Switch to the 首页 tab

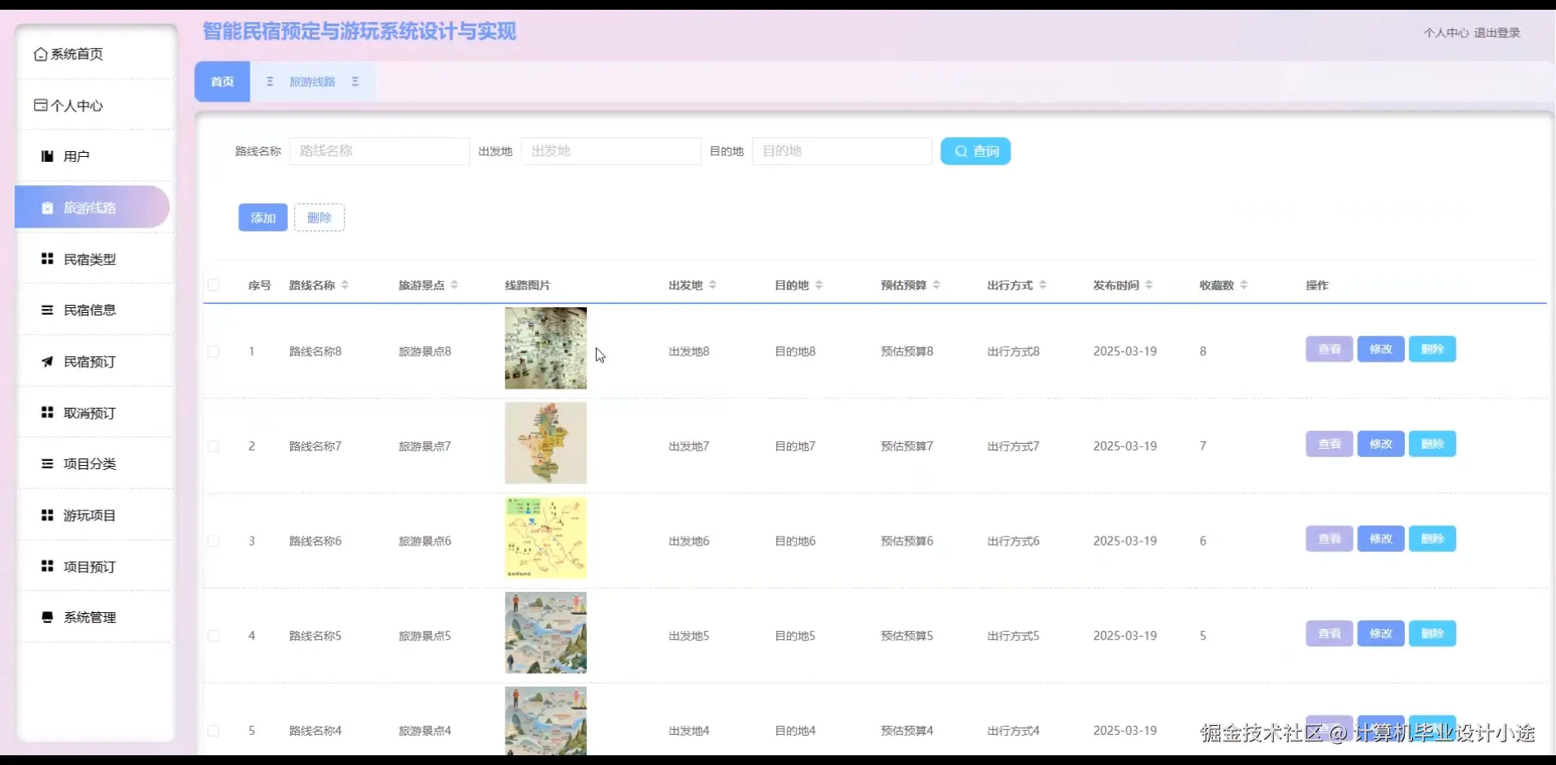click(x=221, y=81)
